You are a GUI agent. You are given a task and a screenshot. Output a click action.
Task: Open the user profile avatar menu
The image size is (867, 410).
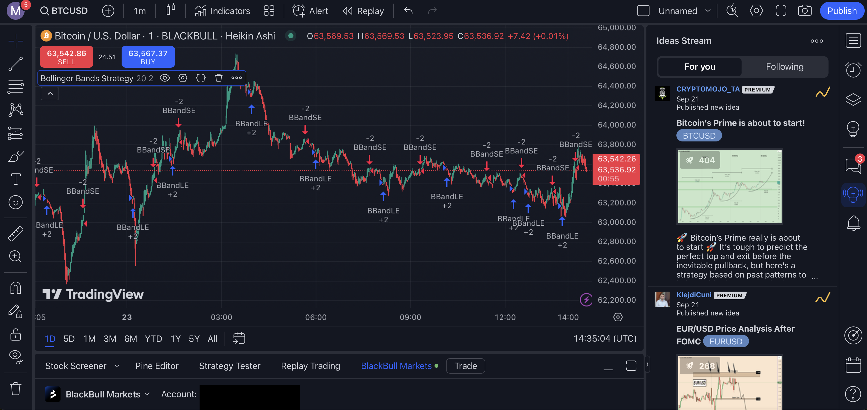click(15, 11)
